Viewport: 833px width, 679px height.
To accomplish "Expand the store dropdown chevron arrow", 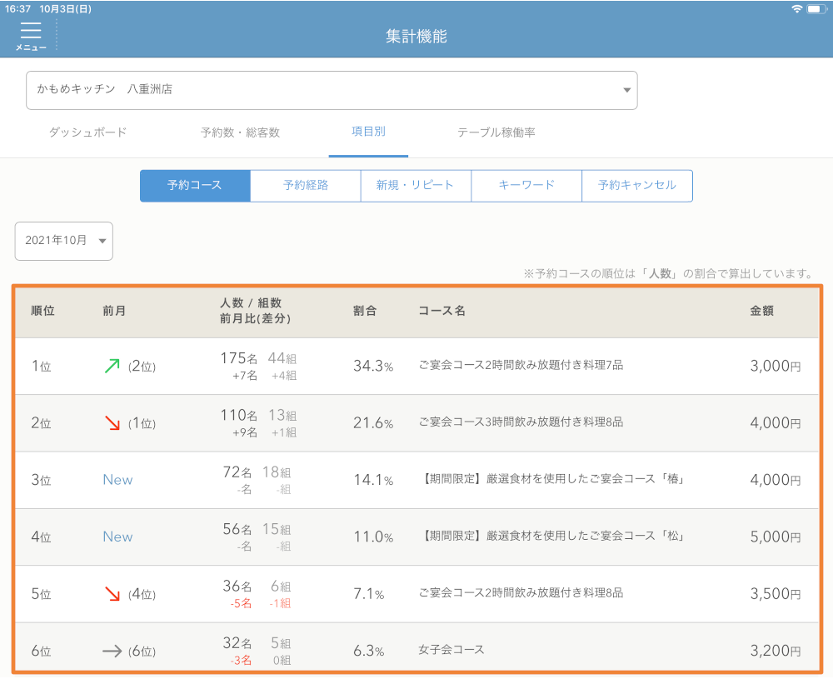I will 626,90.
